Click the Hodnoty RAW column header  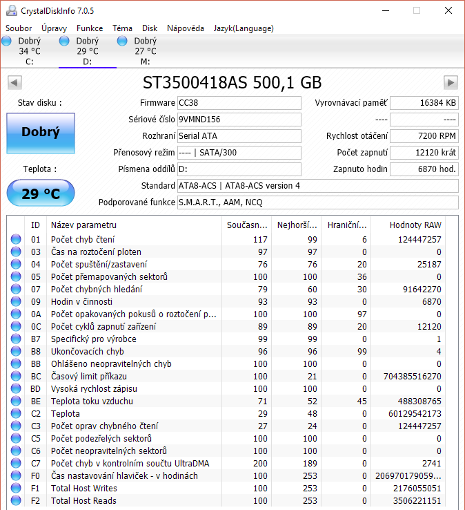pyautogui.click(x=408, y=225)
